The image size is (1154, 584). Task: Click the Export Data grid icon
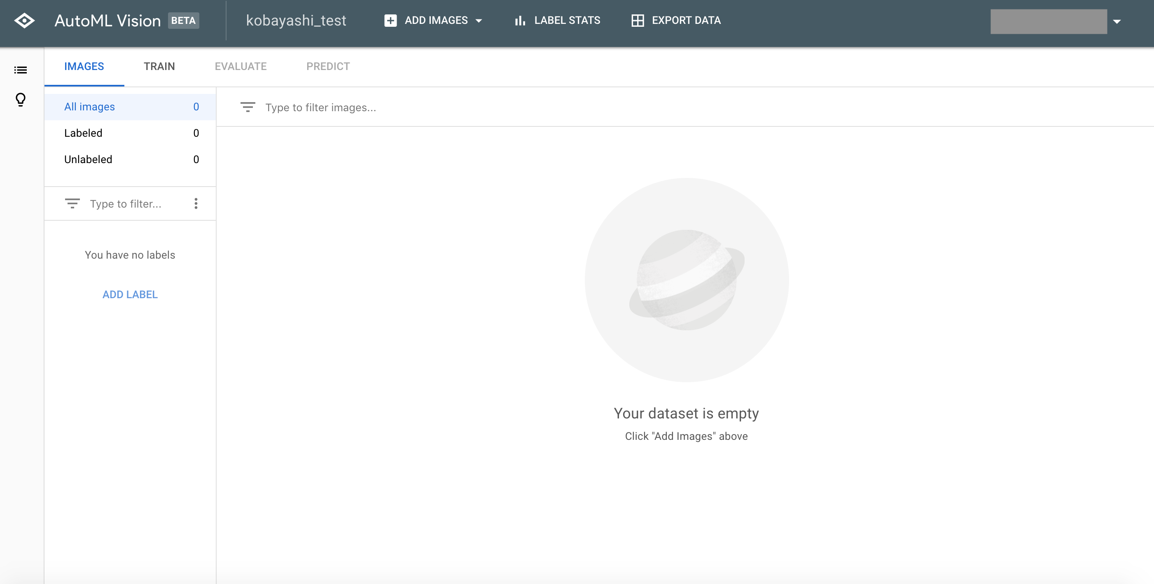(638, 21)
